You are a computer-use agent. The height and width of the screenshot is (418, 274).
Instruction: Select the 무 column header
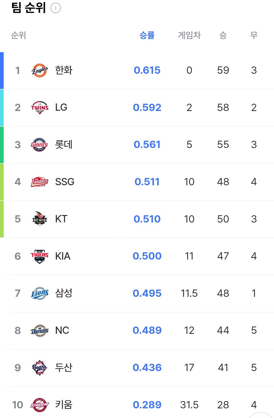pyautogui.click(x=254, y=35)
